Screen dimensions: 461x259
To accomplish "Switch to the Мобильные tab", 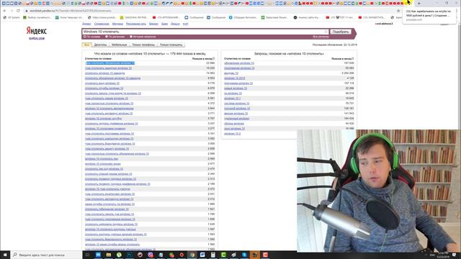I will [x=120, y=45].
